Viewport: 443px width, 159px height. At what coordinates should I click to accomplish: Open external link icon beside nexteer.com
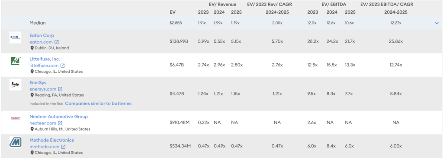coord(60,123)
